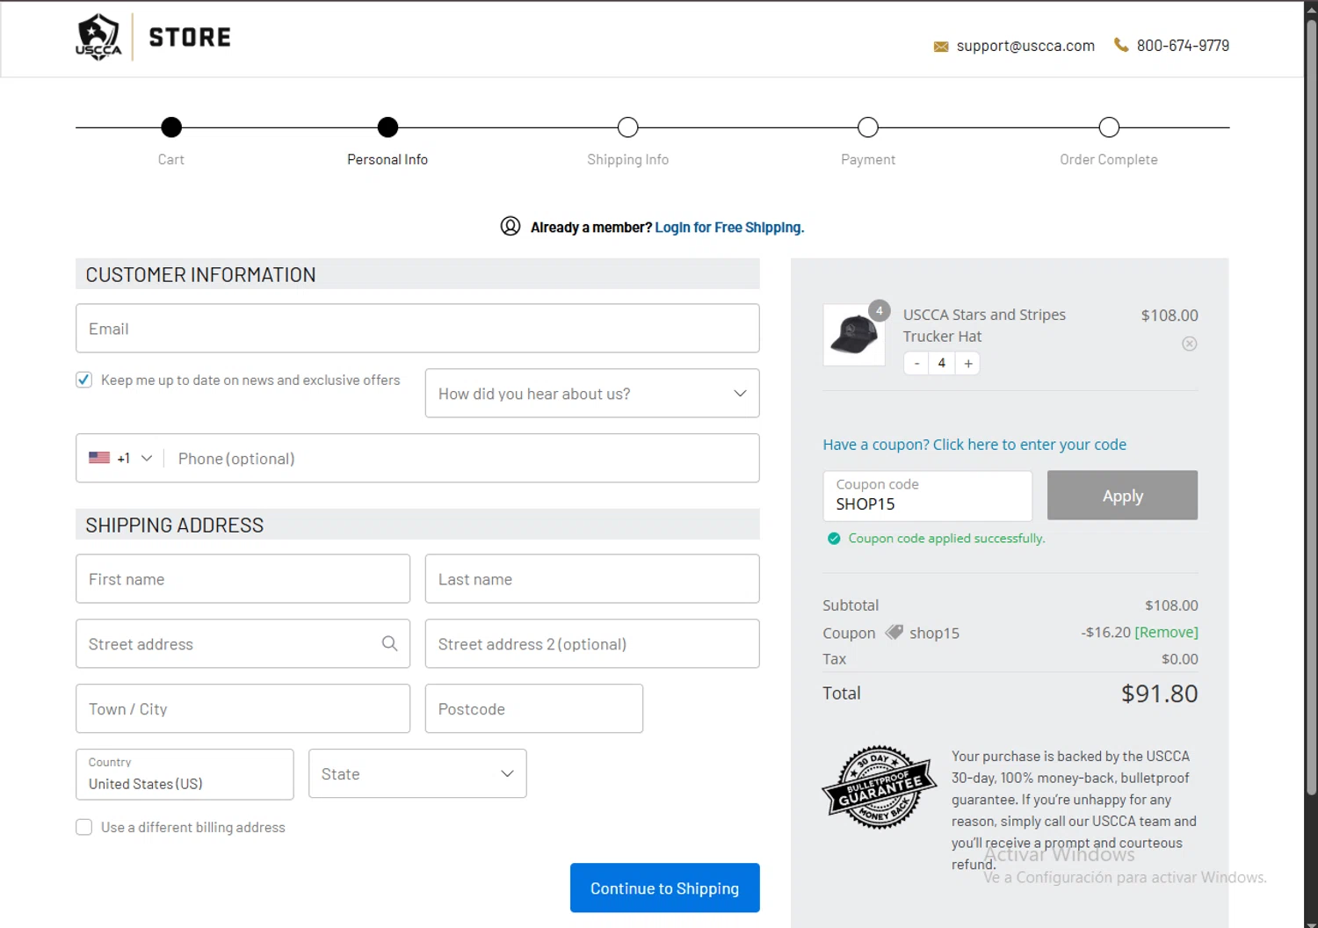This screenshot has width=1318, height=928.
Task: Click the coupon tag icon beside shop15
Action: click(894, 632)
